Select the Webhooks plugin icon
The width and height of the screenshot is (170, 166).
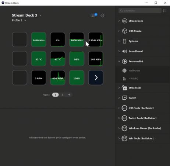[x=124, y=70]
